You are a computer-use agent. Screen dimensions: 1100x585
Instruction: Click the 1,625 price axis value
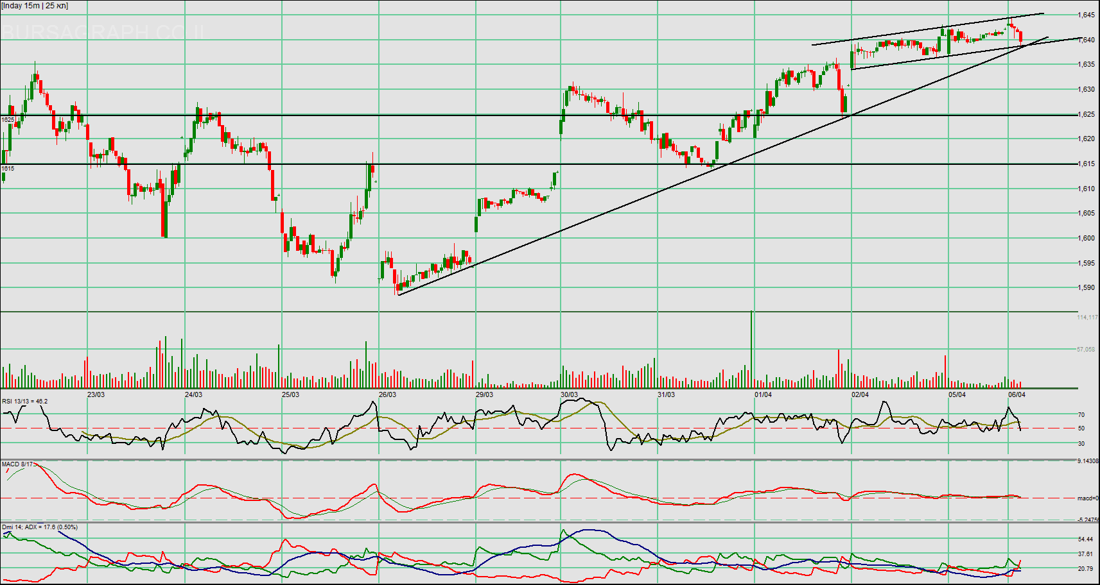tap(1087, 114)
